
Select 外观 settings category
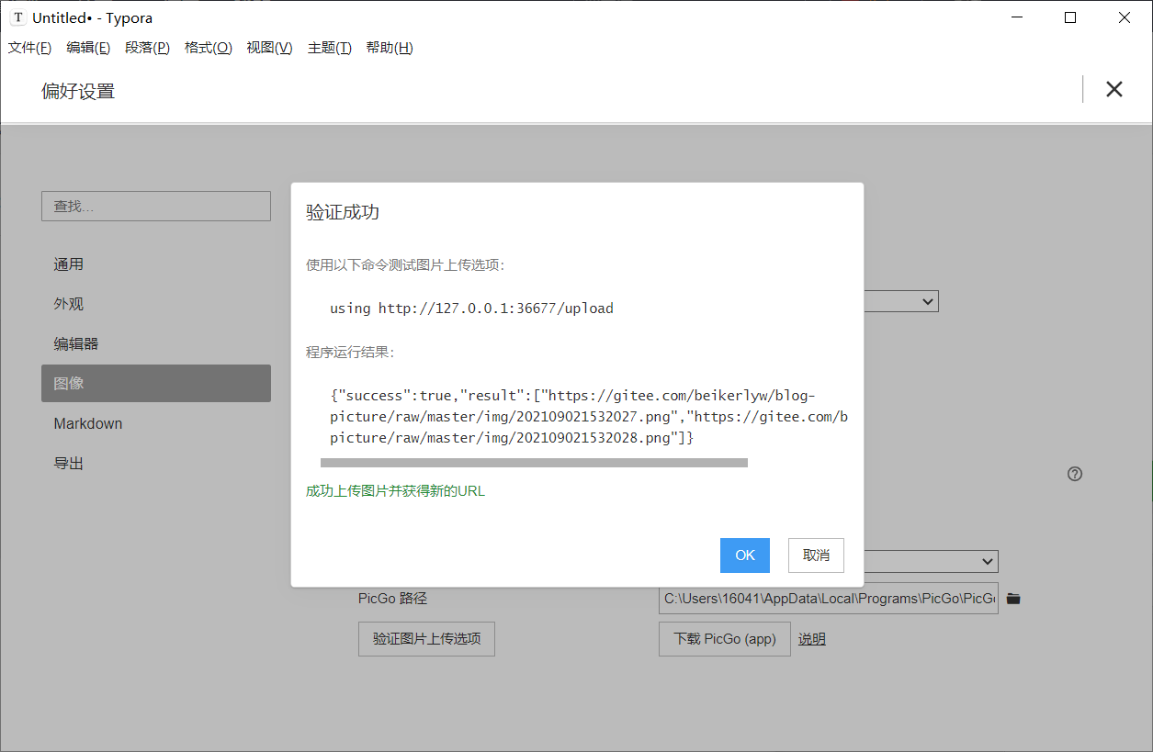(156, 304)
